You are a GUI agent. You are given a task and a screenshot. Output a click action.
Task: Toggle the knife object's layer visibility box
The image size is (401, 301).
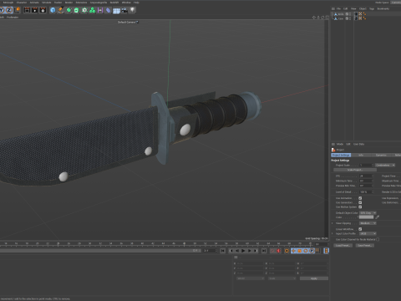tap(347, 14)
